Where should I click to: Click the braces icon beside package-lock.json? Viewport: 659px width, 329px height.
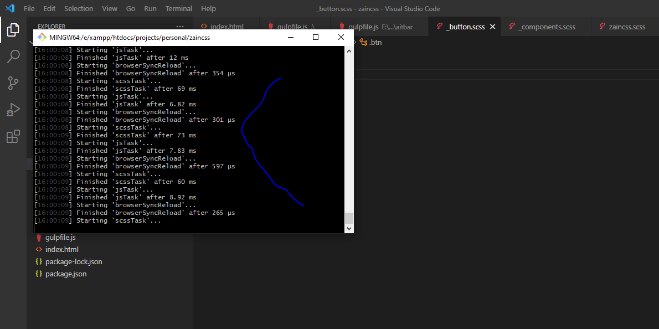[39, 261]
